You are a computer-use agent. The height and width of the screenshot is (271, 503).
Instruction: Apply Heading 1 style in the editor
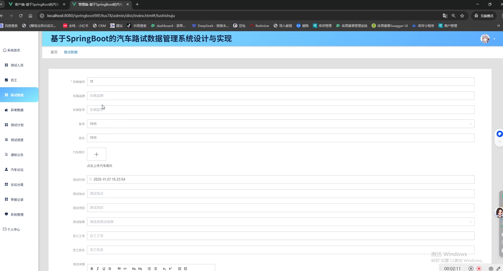tap(134, 269)
